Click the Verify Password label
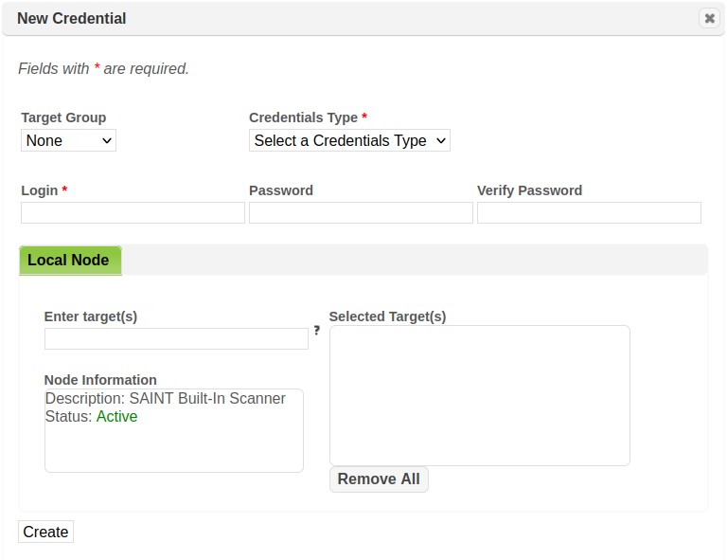The width and height of the screenshot is (727, 560). pos(529,190)
